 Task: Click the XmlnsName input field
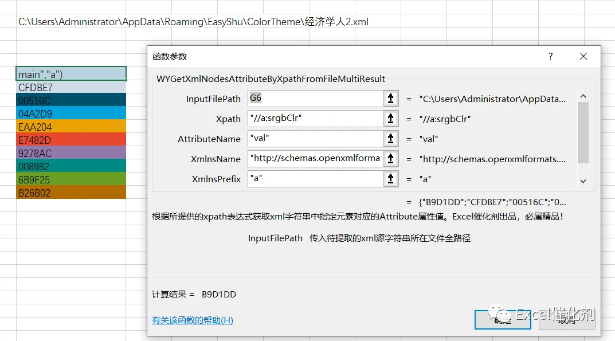tap(316, 159)
